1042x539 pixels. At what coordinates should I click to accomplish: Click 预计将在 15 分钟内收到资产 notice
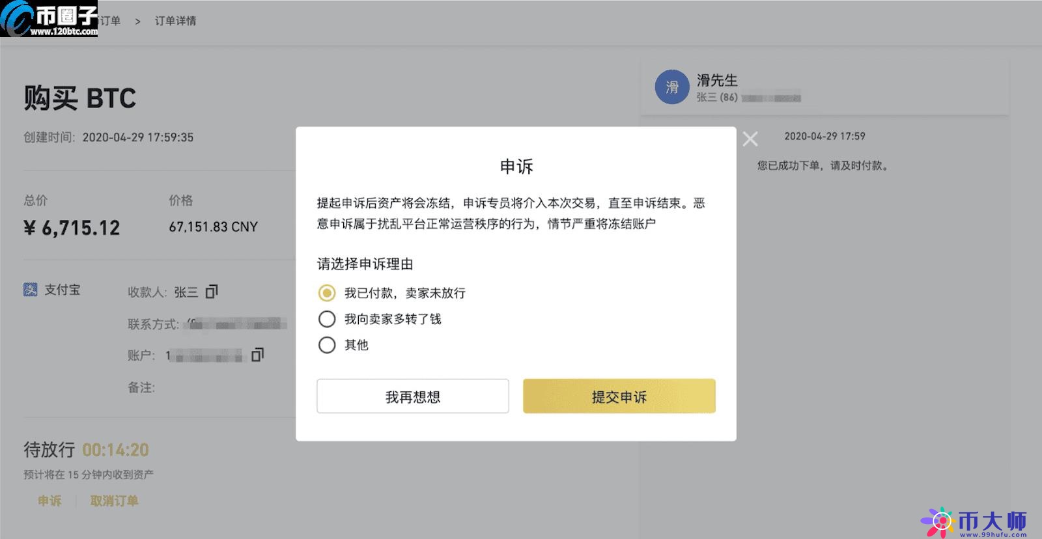(x=89, y=475)
